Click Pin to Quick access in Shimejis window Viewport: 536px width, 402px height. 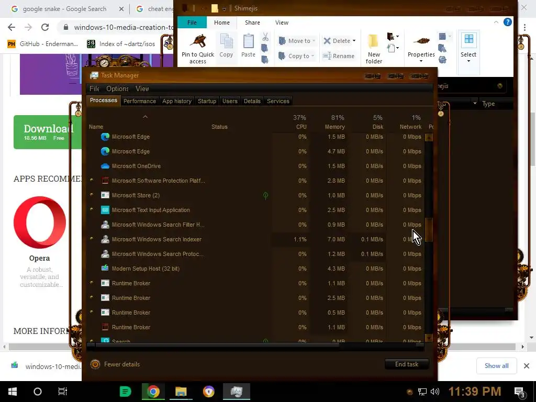[197, 49]
